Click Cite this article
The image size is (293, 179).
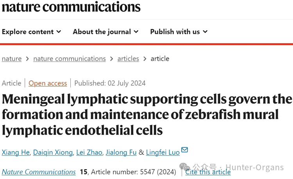coord(208,172)
